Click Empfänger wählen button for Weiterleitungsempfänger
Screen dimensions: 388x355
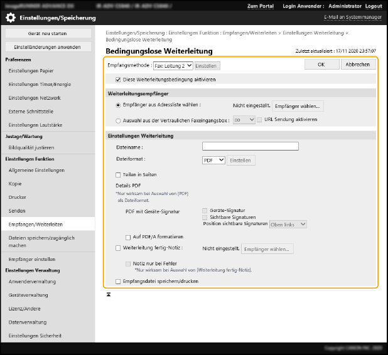click(298, 106)
